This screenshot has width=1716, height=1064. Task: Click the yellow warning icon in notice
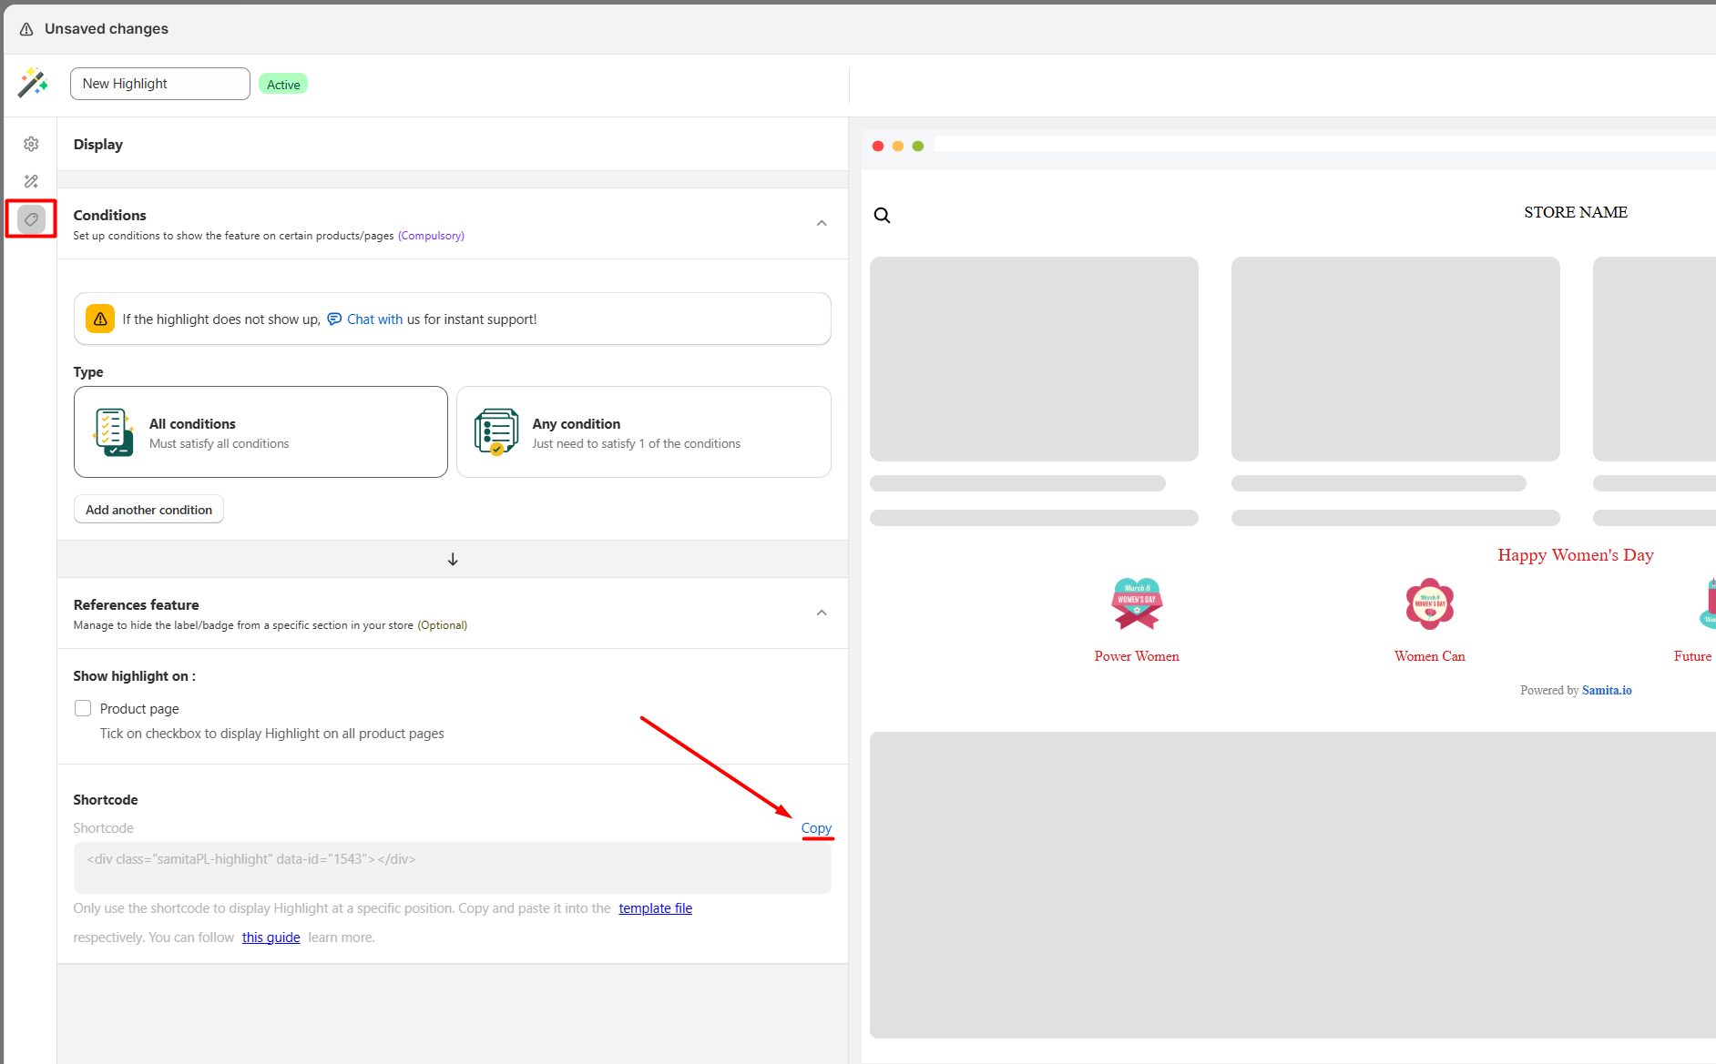click(x=100, y=319)
